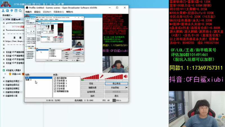Click the headset support icon in the chat sidebar
This screenshot has height=127, width=225.
coord(7,11)
